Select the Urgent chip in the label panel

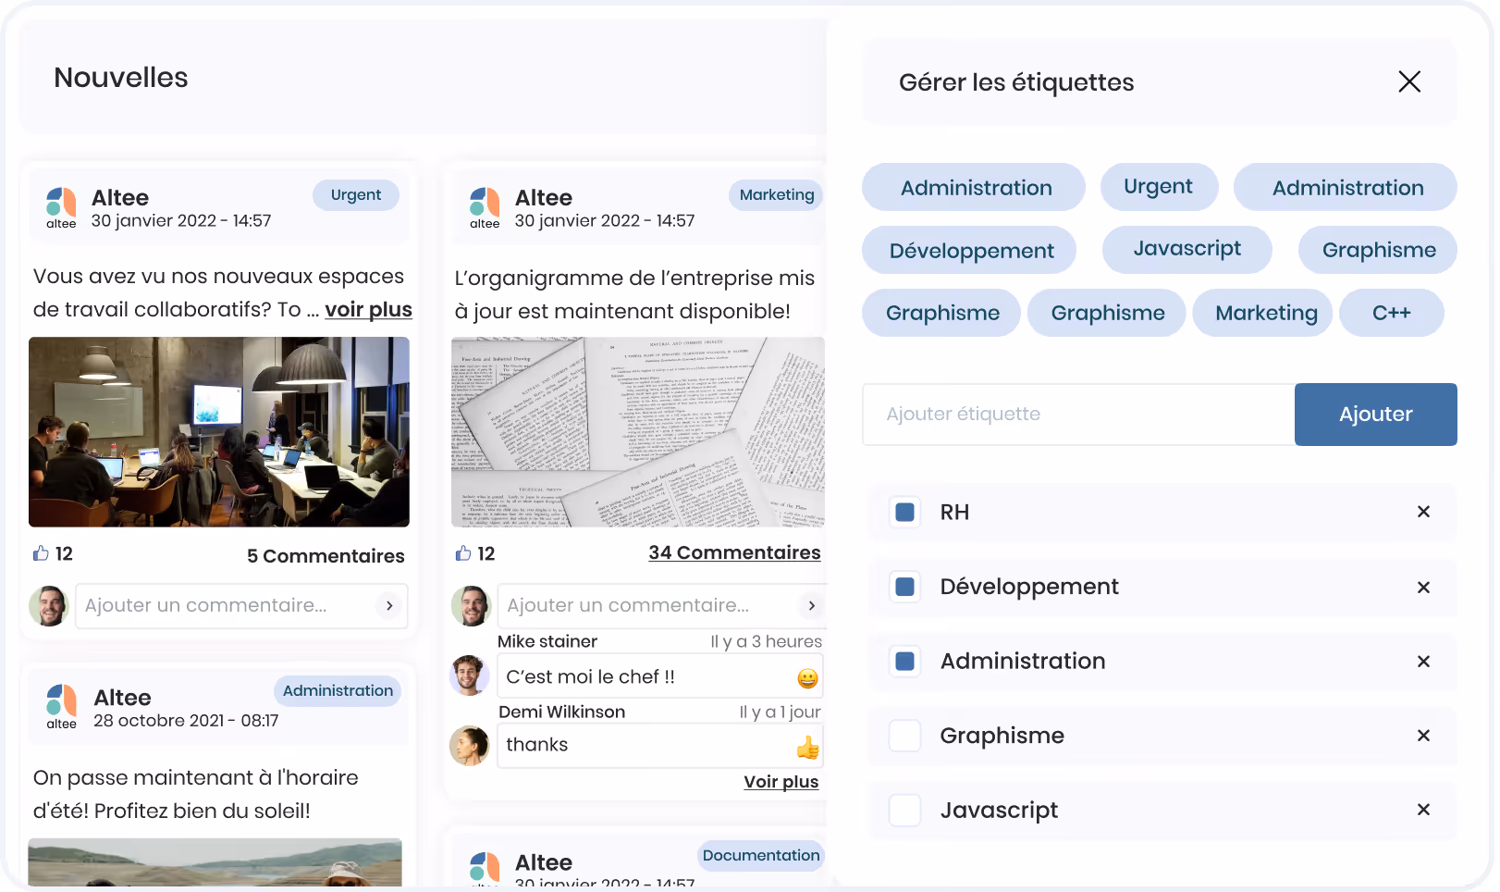1159,187
